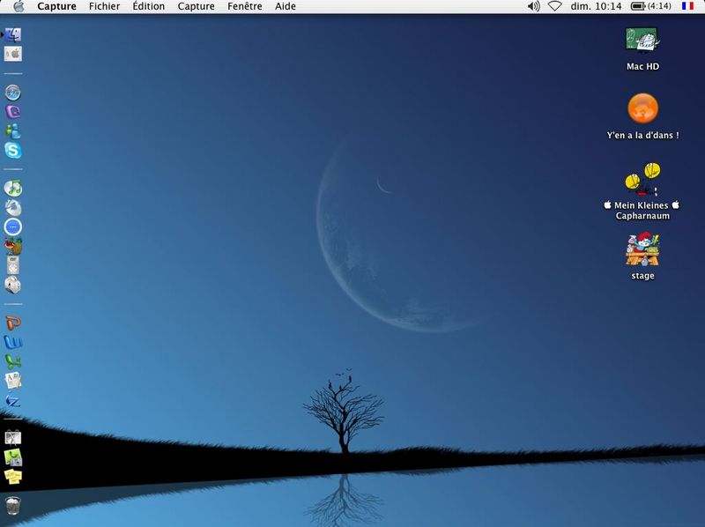Open System Preferences from the dock
Screen dimensions: 705x527
click(x=13, y=54)
